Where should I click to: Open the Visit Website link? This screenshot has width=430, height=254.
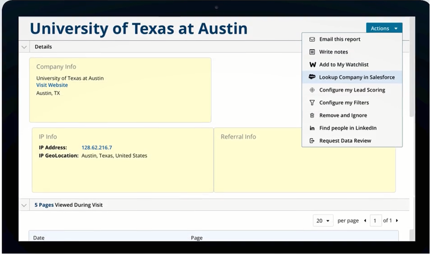click(52, 85)
